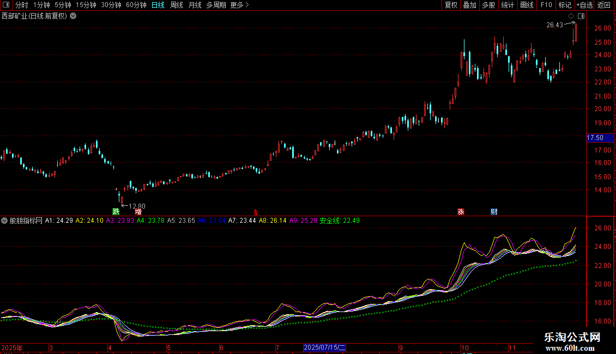
Task: Click the 西部矿业(日线.前复权) chart title
Action: [34, 16]
